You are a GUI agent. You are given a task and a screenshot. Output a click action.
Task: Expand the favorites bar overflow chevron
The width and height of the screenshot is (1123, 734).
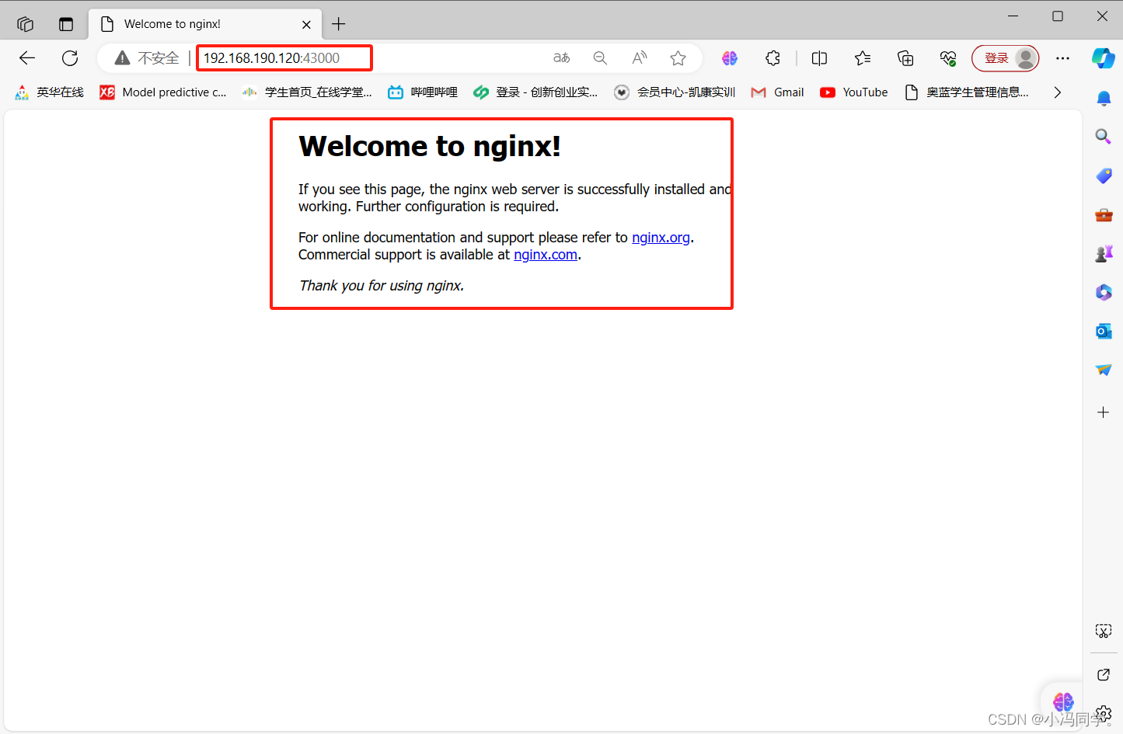coord(1057,92)
